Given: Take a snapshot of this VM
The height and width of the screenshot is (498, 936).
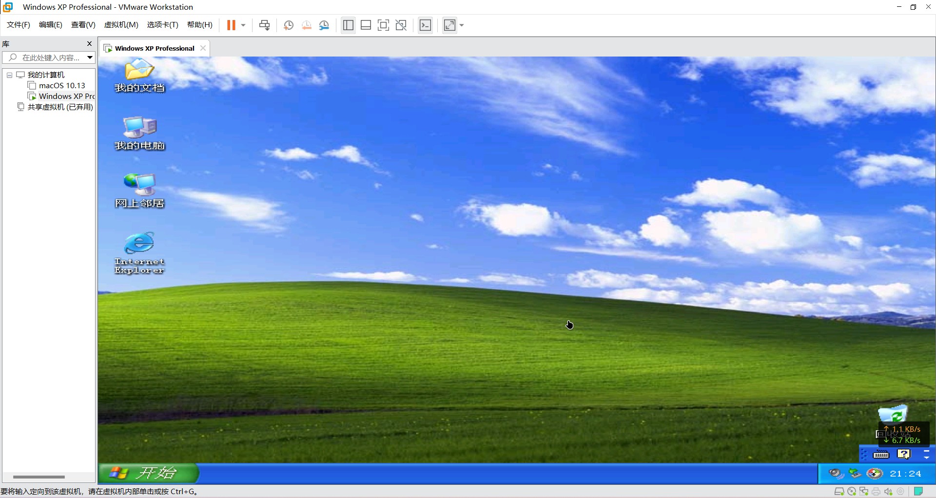Looking at the screenshot, I should (x=289, y=25).
